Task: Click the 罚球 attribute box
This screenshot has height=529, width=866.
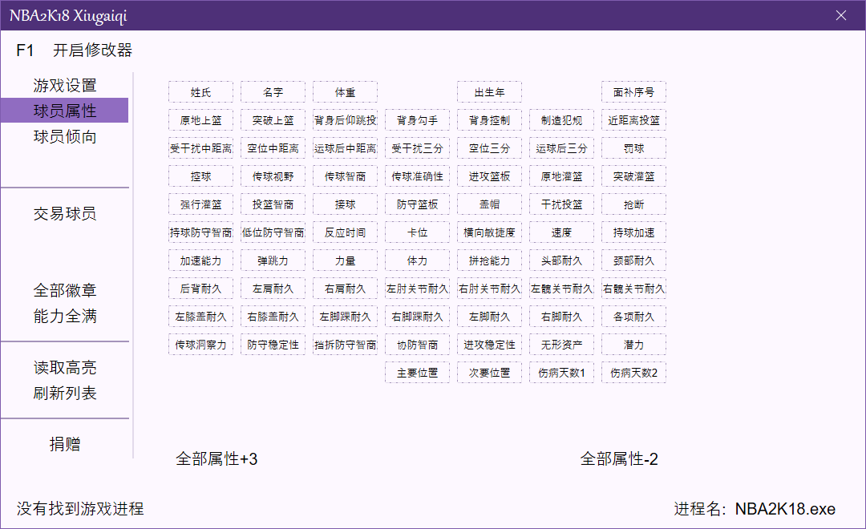Action: (x=633, y=148)
